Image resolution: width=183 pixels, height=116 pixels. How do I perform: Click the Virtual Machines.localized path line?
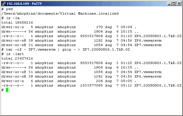(60, 13)
